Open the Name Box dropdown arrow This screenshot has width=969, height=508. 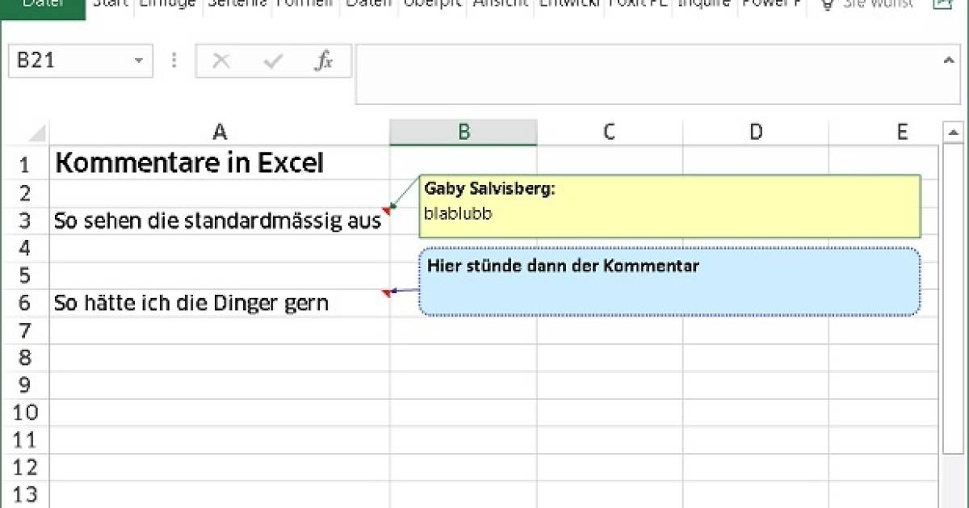[139, 61]
